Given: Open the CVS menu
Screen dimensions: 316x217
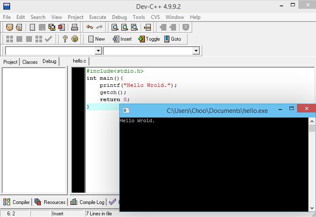Looking at the screenshot, I should (x=155, y=17).
